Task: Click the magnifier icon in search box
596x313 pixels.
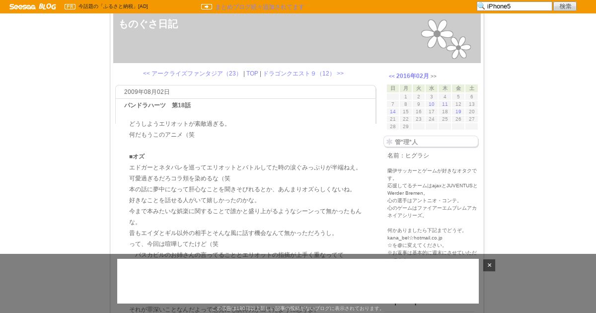Action: click(x=481, y=6)
